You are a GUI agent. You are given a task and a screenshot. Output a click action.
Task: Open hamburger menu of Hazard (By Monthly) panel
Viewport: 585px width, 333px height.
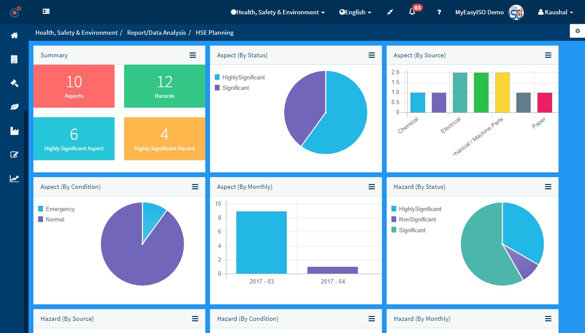pyautogui.click(x=548, y=319)
